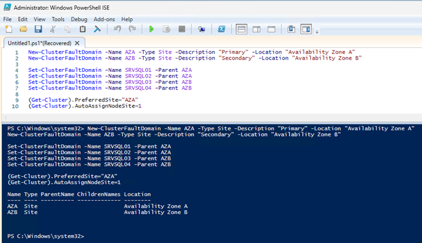Open a script using the folder icon
The height and width of the screenshot is (243, 422).
[x=23, y=29]
